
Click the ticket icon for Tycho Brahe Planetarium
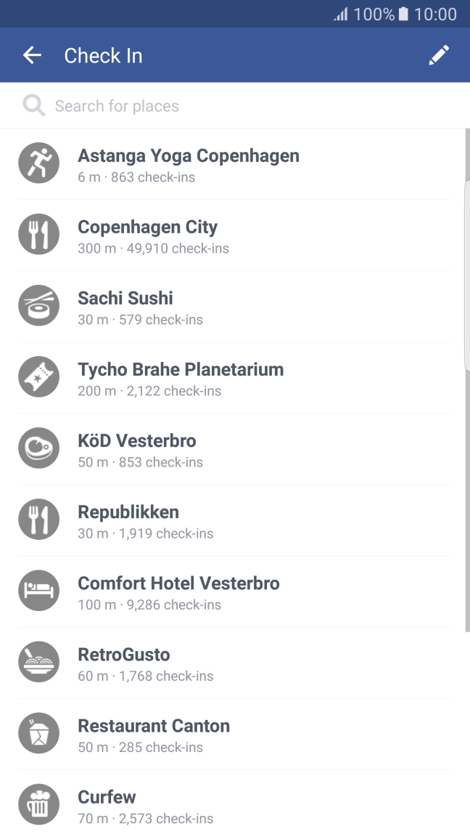(x=38, y=376)
